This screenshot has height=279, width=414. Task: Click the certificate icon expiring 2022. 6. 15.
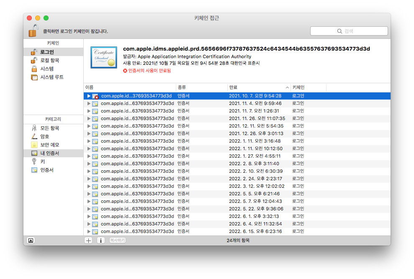coord(95,232)
